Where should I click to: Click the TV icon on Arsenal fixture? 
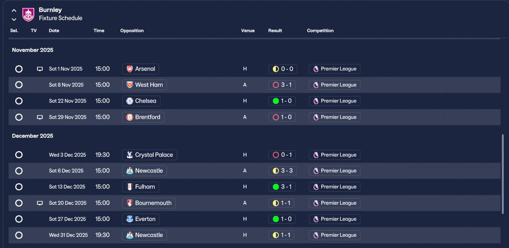pyautogui.click(x=40, y=69)
